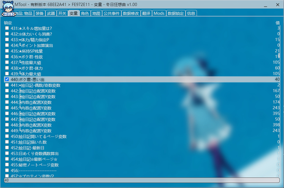Click the value edit field showing 40
This screenshot has width=284, height=188.
coord(142,180)
